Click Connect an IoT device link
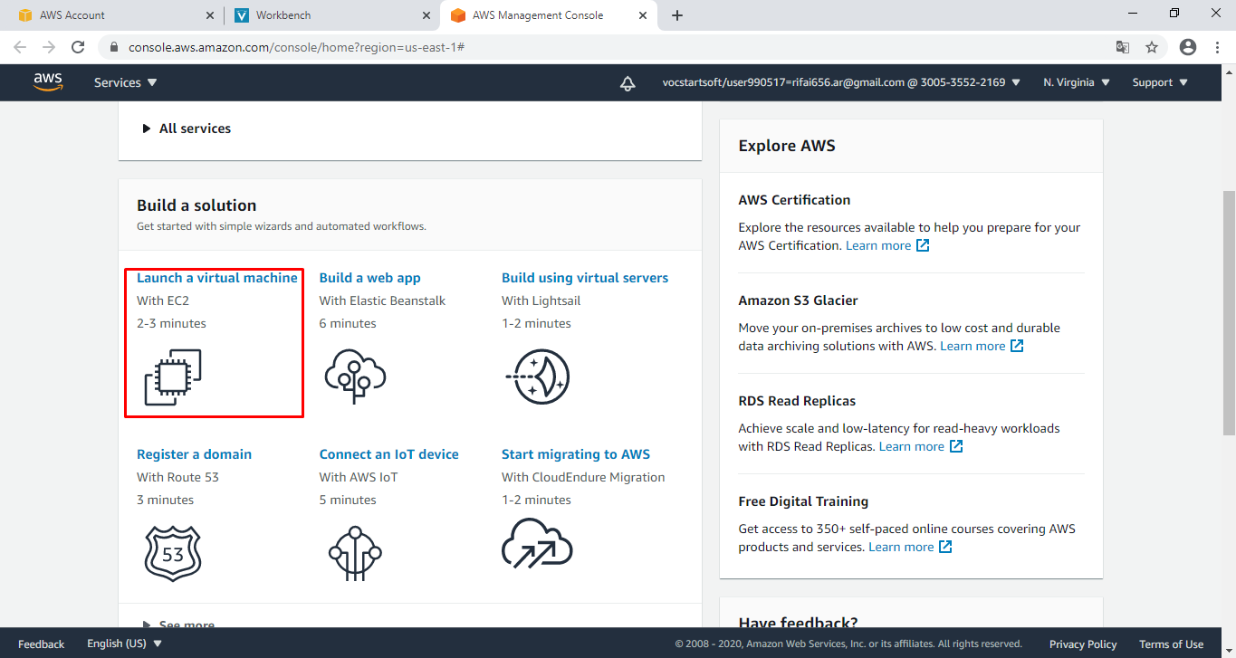This screenshot has height=658, width=1236. (389, 454)
